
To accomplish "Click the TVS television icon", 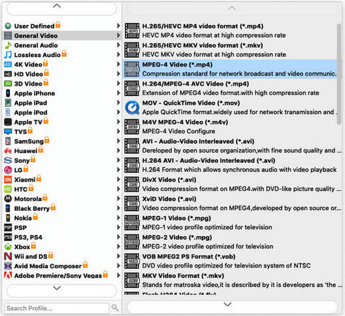I will 8,132.
